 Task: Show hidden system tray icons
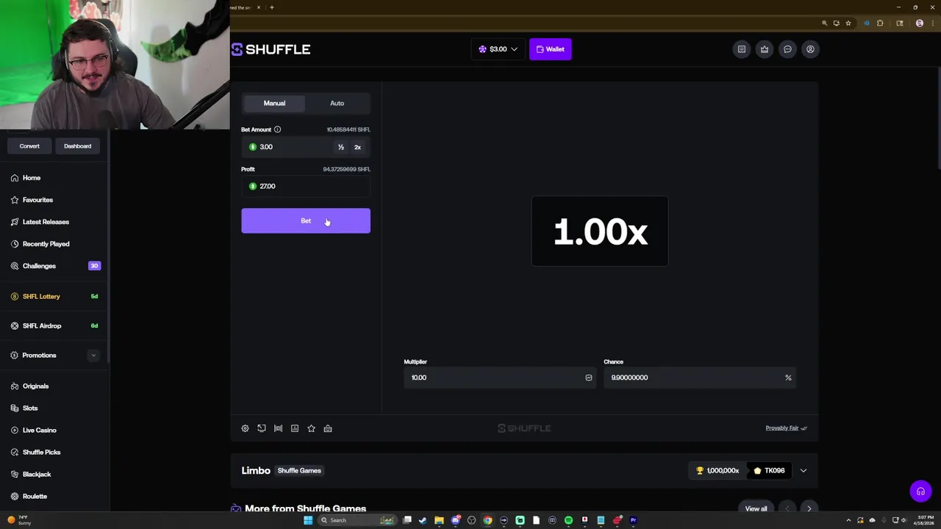(x=848, y=520)
